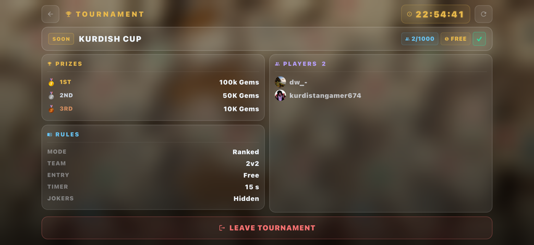Click the bronze 3rd place medal icon
Viewport: 534px width, 245px height.
point(51,109)
